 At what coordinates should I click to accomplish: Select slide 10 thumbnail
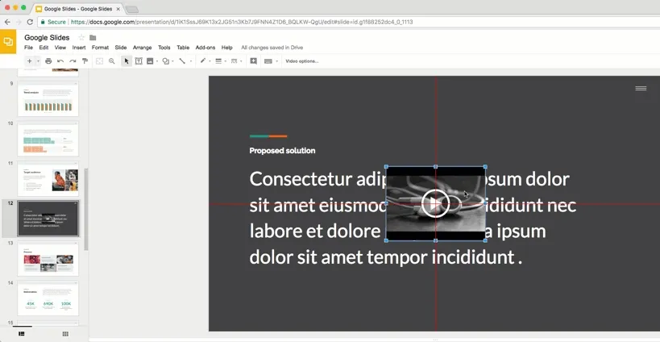[x=48, y=139]
